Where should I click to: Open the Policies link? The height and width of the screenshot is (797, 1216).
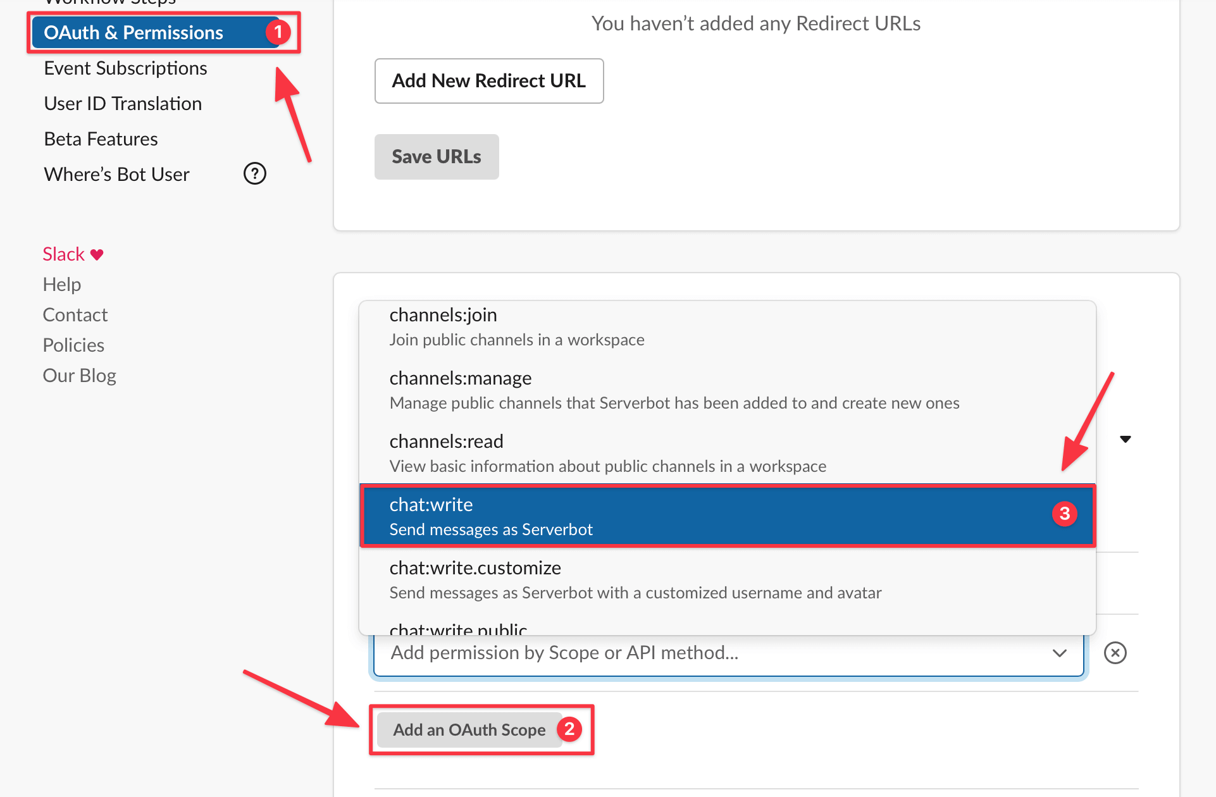pos(73,345)
